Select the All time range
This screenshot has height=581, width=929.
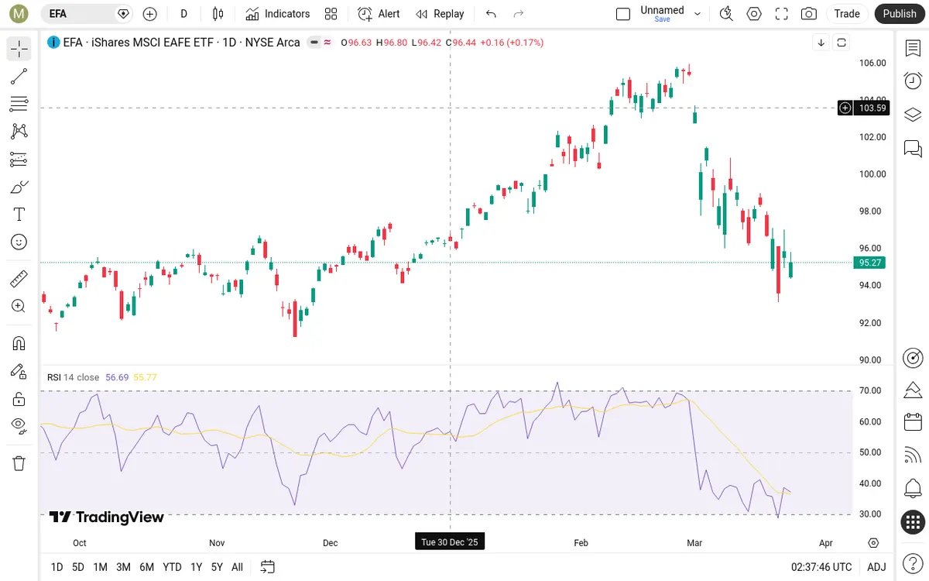(237, 567)
